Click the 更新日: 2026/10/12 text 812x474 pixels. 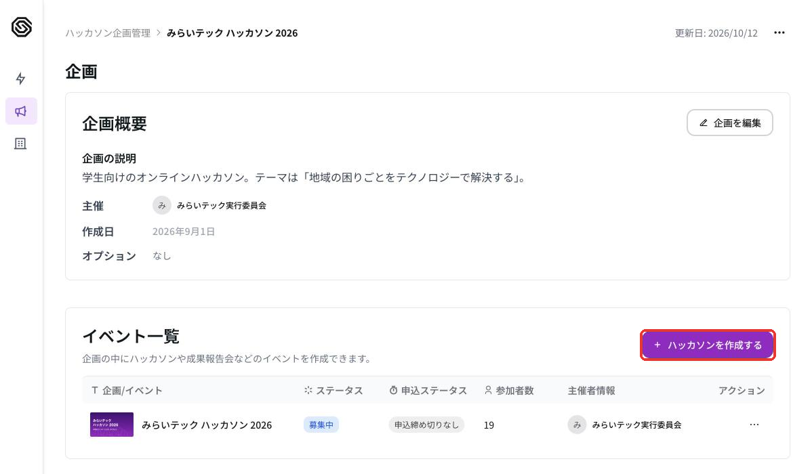point(716,33)
